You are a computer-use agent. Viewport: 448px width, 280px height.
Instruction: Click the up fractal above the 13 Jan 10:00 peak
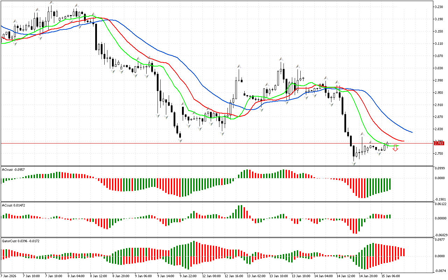tap(281, 59)
